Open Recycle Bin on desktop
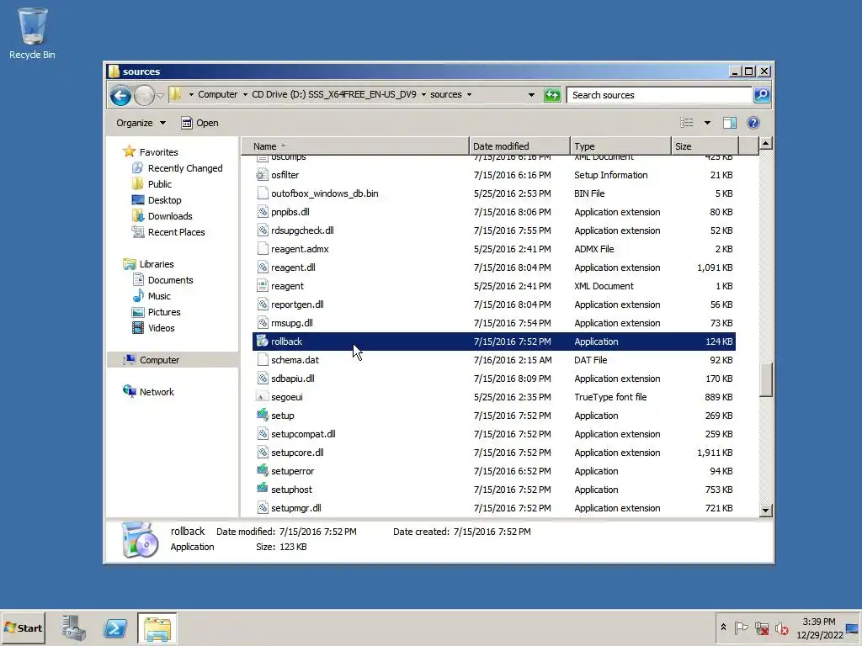 [x=32, y=33]
